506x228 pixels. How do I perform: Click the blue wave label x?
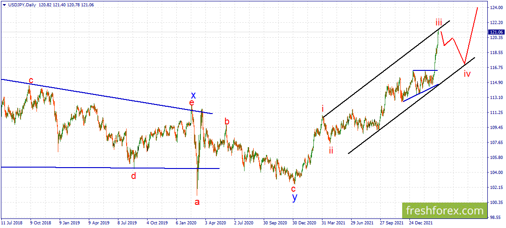coord(193,95)
